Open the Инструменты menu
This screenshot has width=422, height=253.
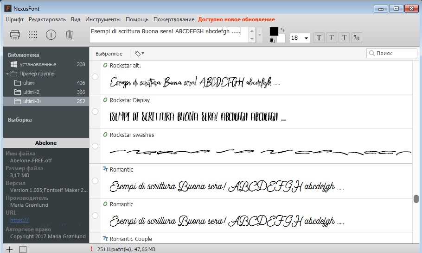tap(103, 19)
